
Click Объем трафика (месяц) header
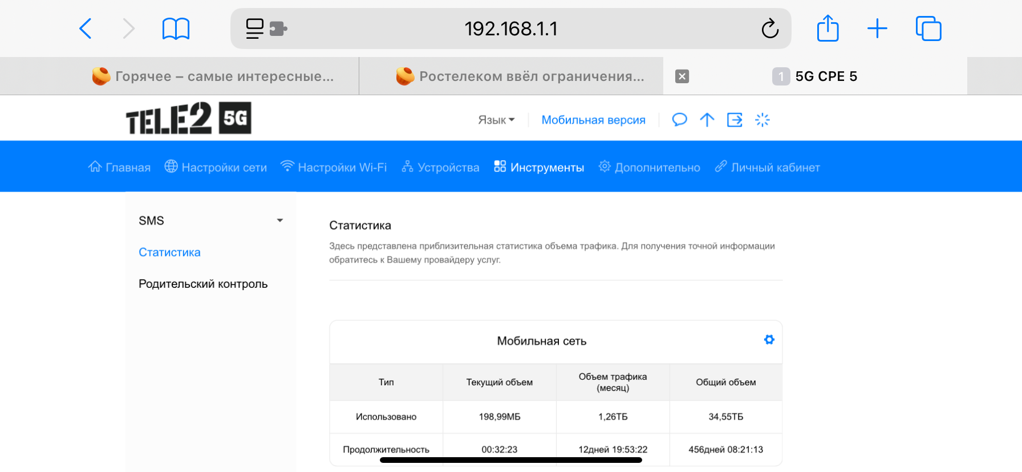coord(613,382)
